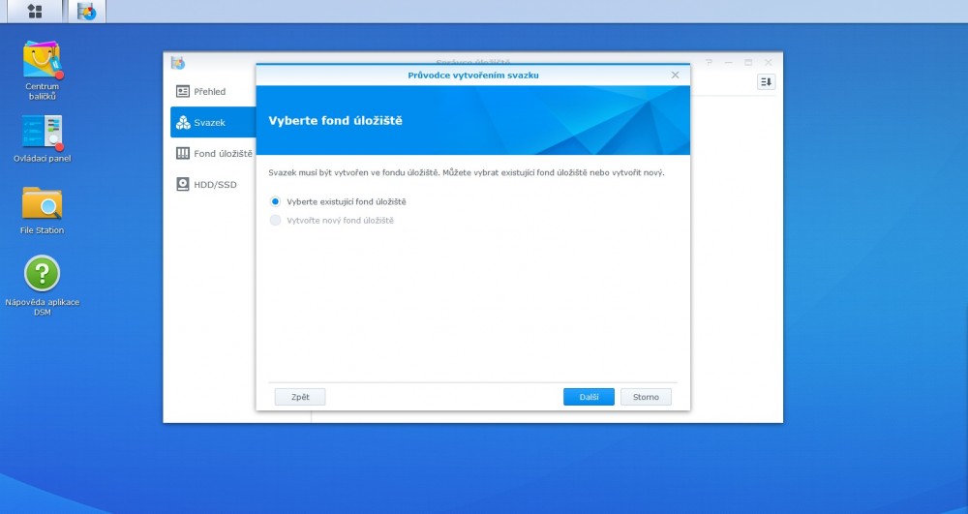The height and width of the screenshot is (514, 968).
Task: Open the DSM main menu grid
Action: point(35,12)
